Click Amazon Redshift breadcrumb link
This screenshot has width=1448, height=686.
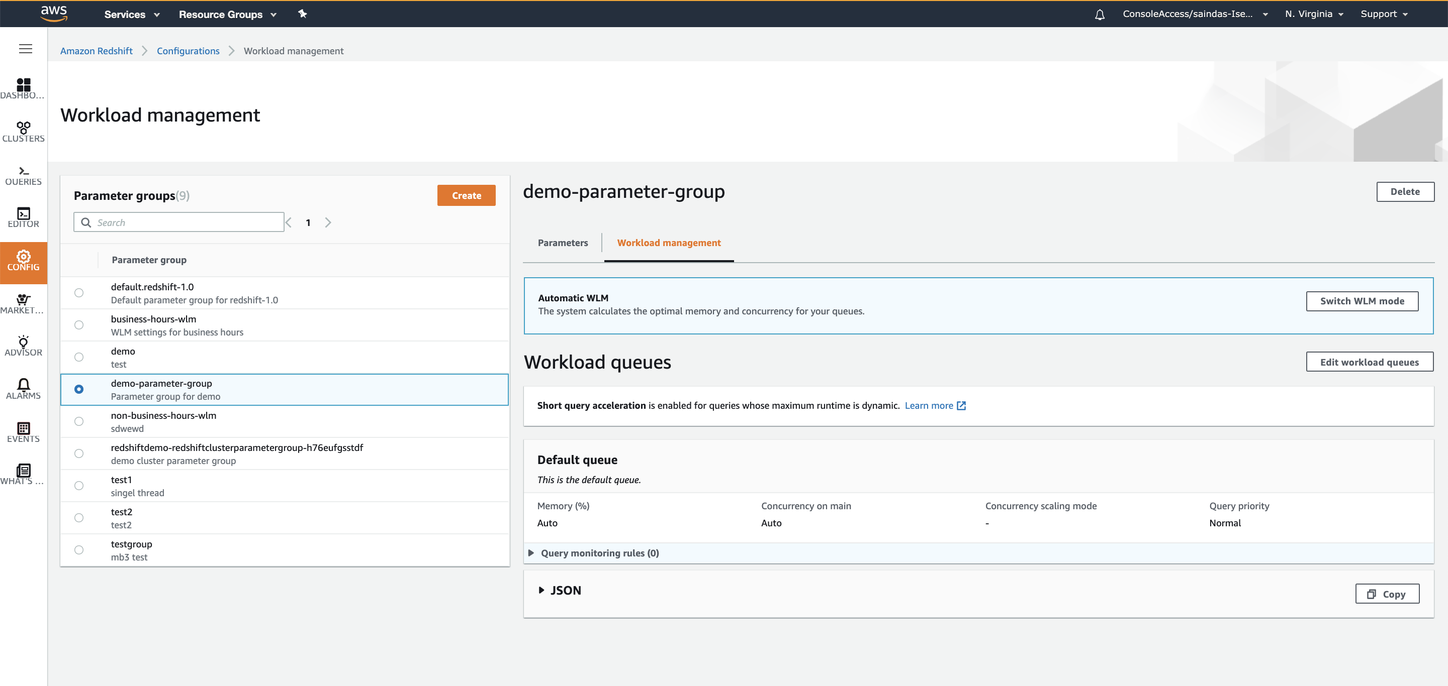(x=96, y=51)
